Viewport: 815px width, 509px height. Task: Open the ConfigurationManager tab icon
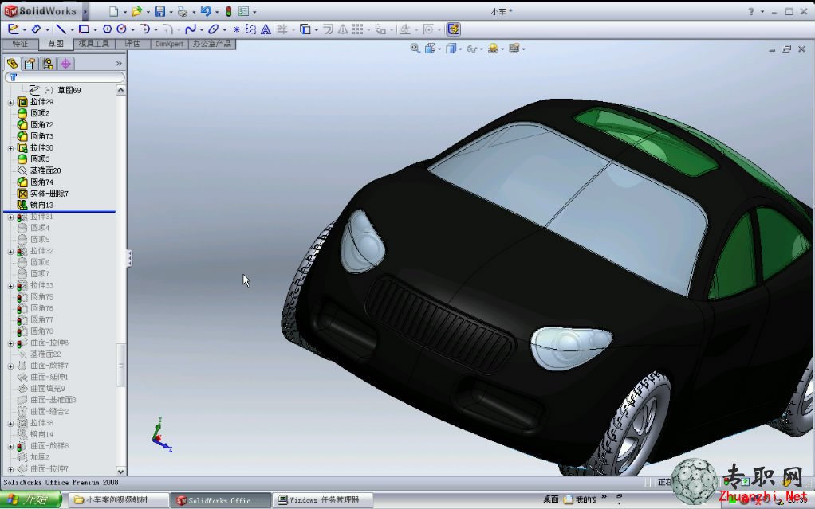pyautogui.click(x=48, y=64)
